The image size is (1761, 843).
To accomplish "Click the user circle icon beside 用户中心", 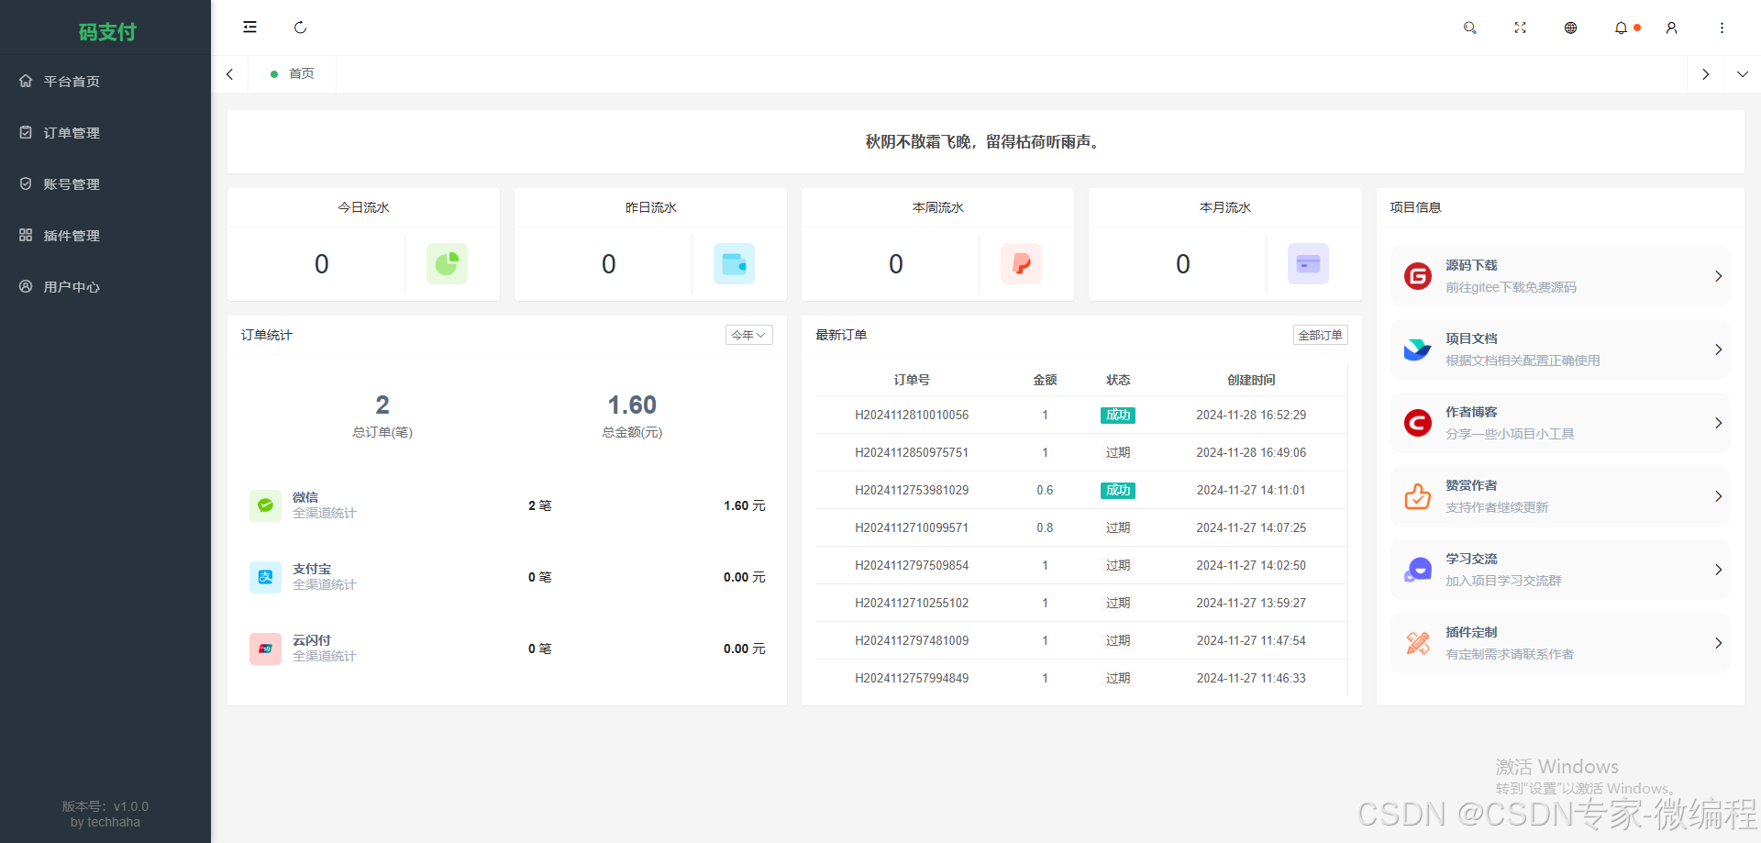I will coord(26,286).
